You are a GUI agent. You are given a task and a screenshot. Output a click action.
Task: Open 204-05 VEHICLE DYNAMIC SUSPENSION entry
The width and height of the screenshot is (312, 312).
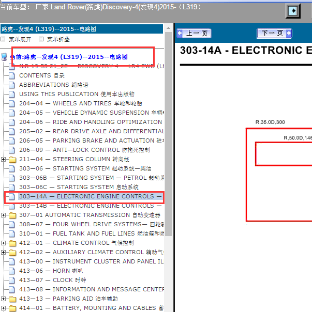pyautogui.click(x=92, y=113)
